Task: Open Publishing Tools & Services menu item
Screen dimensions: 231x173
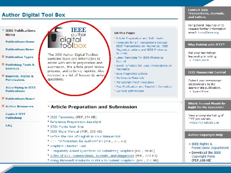Action: (20, 67)
